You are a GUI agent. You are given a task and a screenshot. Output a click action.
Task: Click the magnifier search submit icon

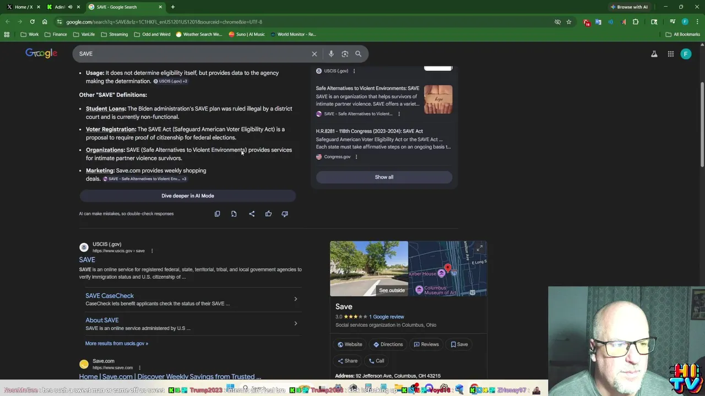358,54
